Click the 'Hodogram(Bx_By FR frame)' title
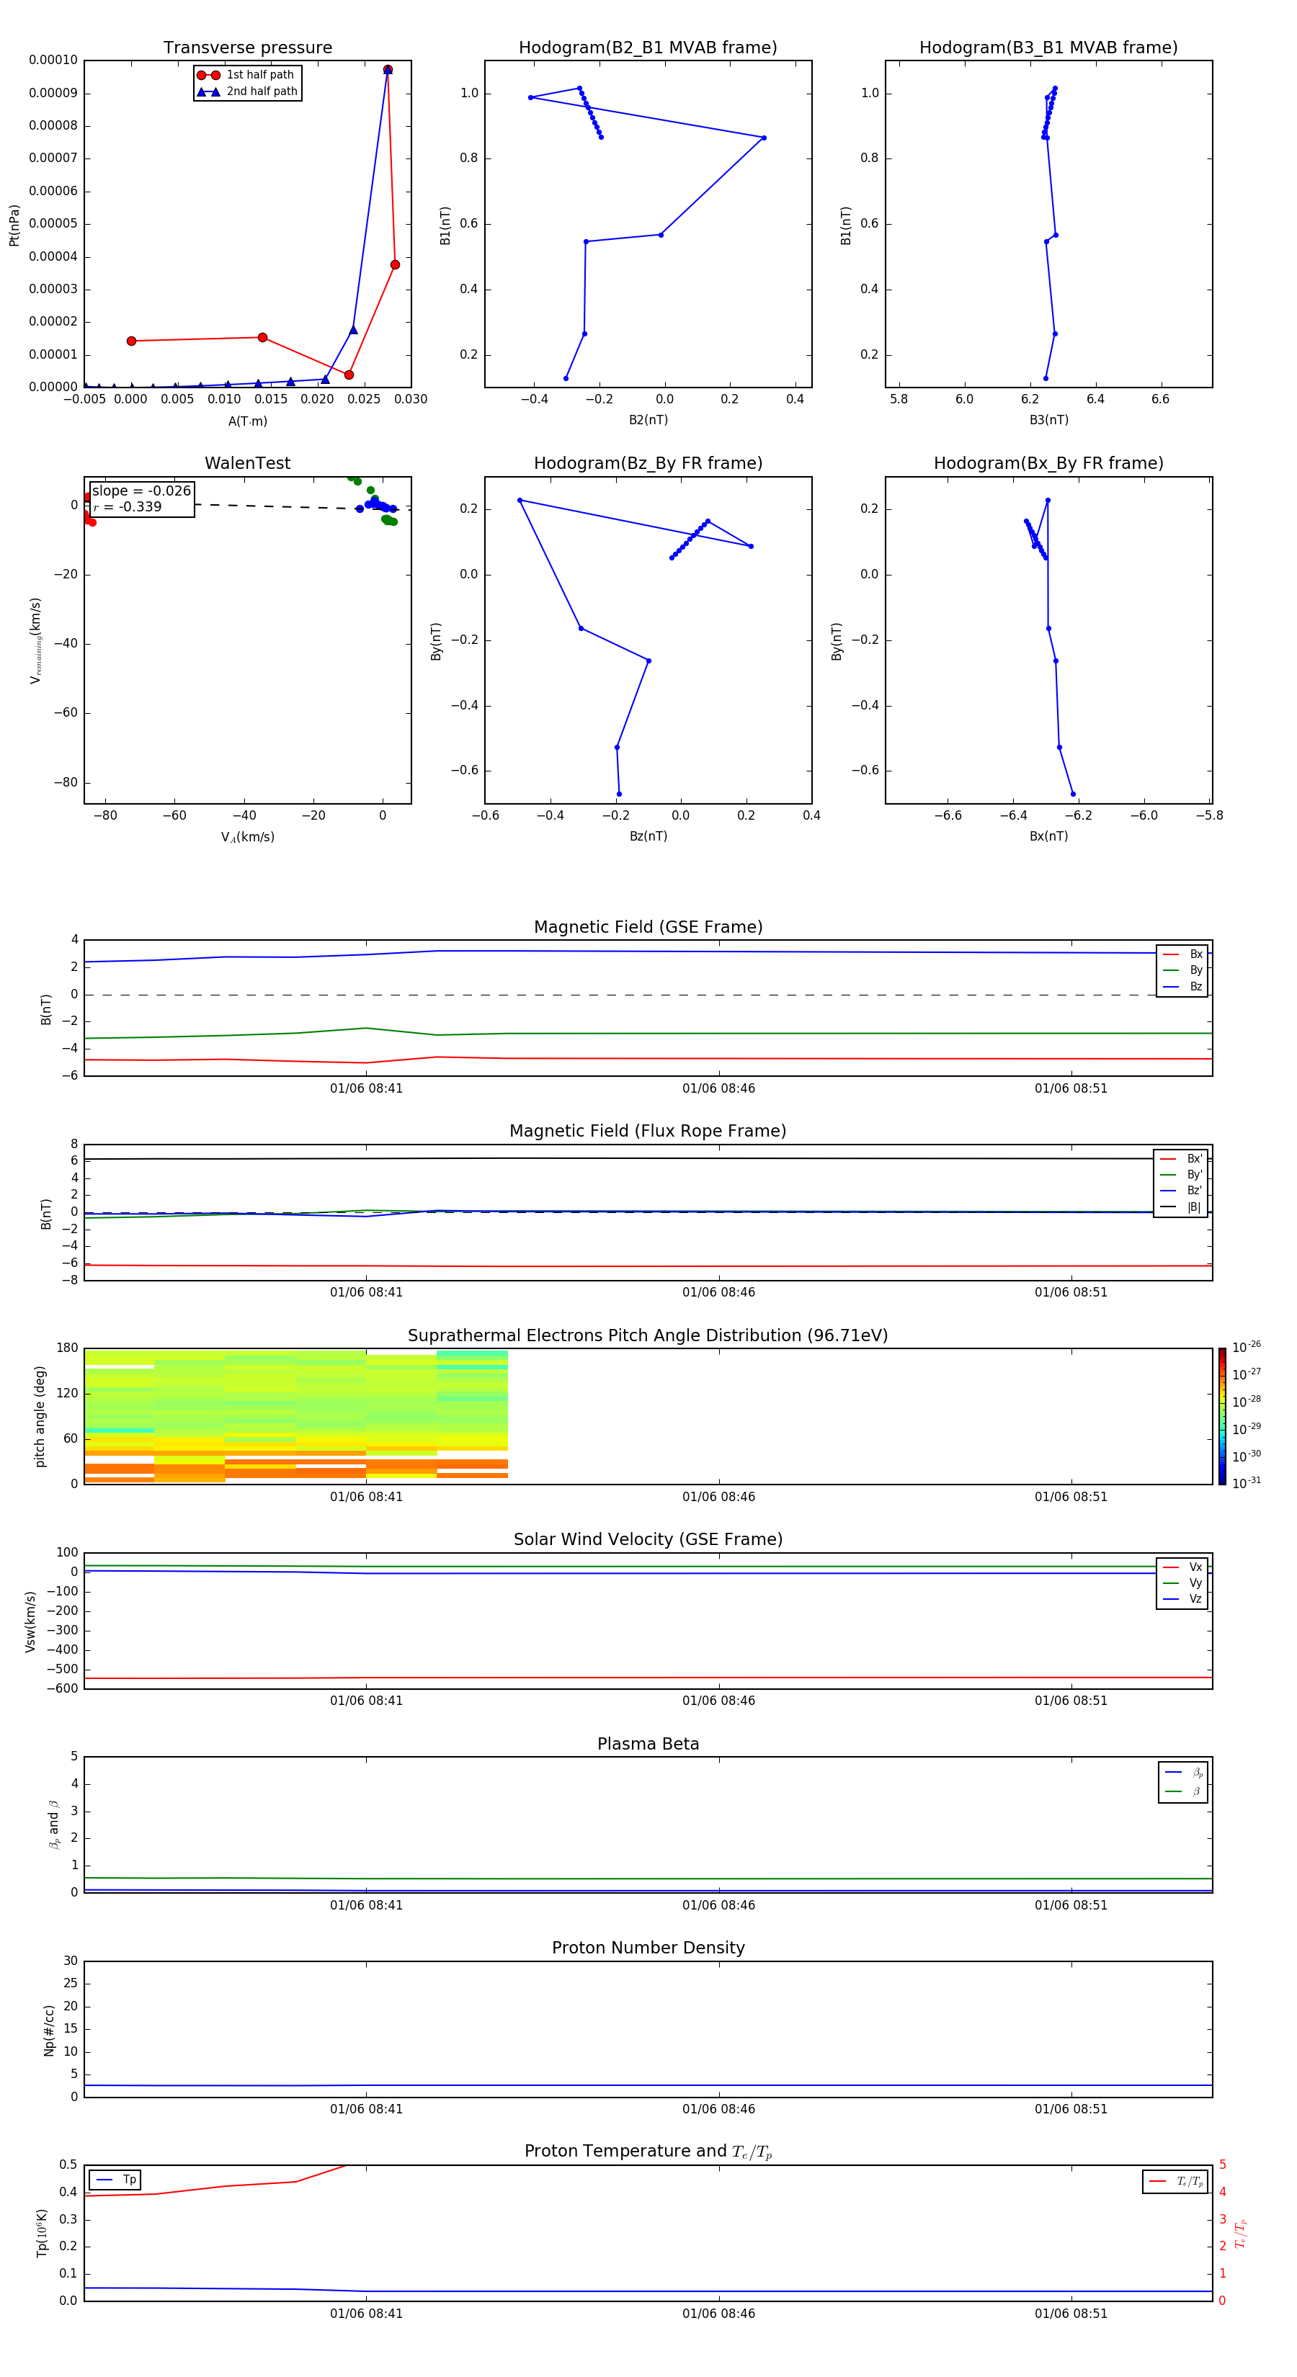Image resolution: width=1297 pixels, height=2377 pixels. pyautogui.click(x=1048, y=463)
